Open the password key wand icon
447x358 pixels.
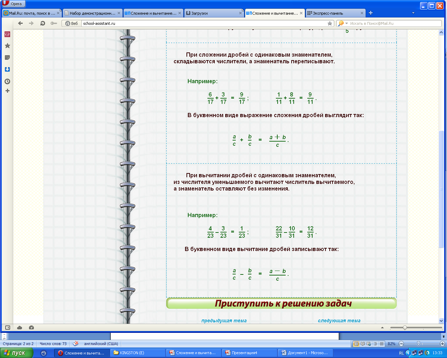[53, 23]
